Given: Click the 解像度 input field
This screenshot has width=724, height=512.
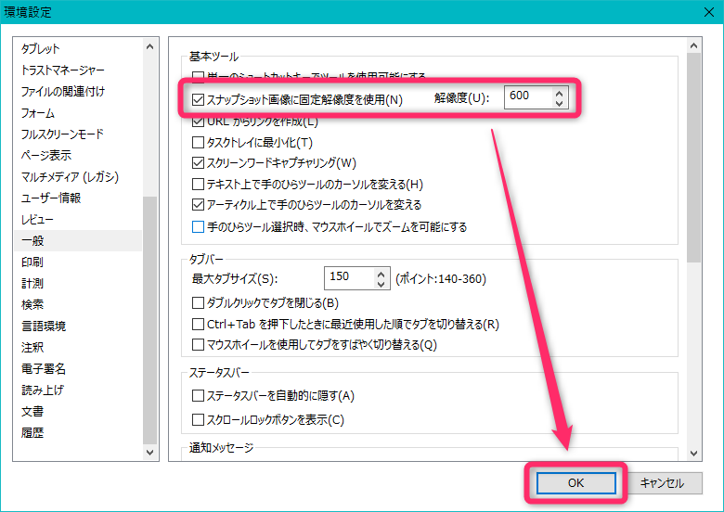Looking at the screenshot, I should point(527,97).
